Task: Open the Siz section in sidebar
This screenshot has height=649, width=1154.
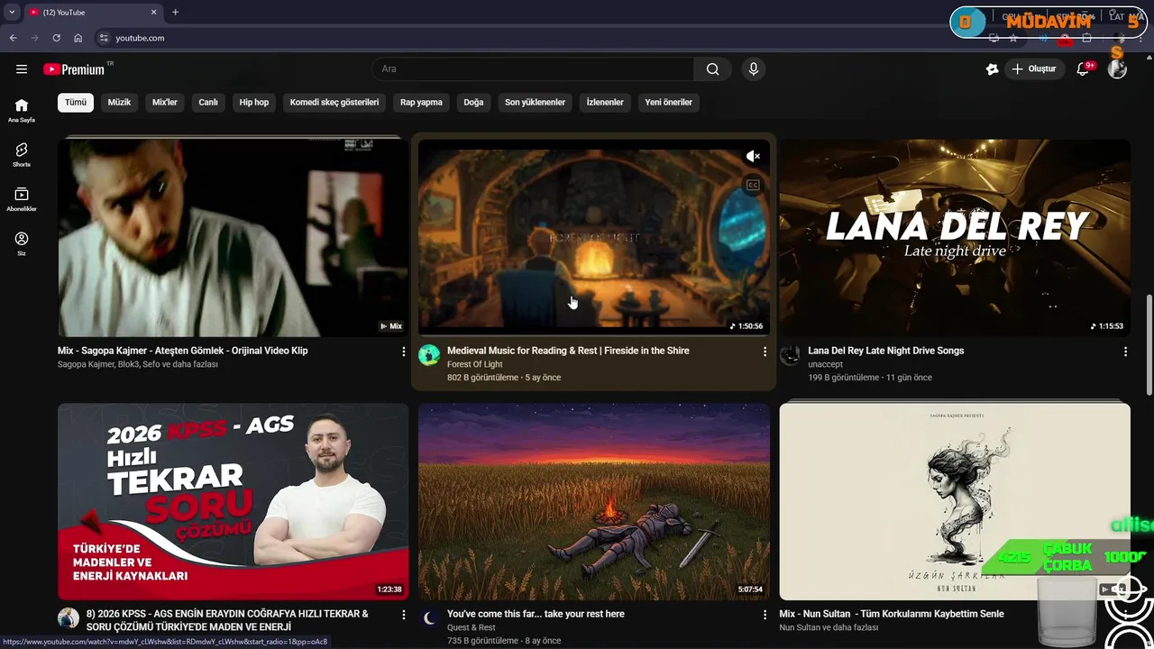Action: tap(22, 243)
